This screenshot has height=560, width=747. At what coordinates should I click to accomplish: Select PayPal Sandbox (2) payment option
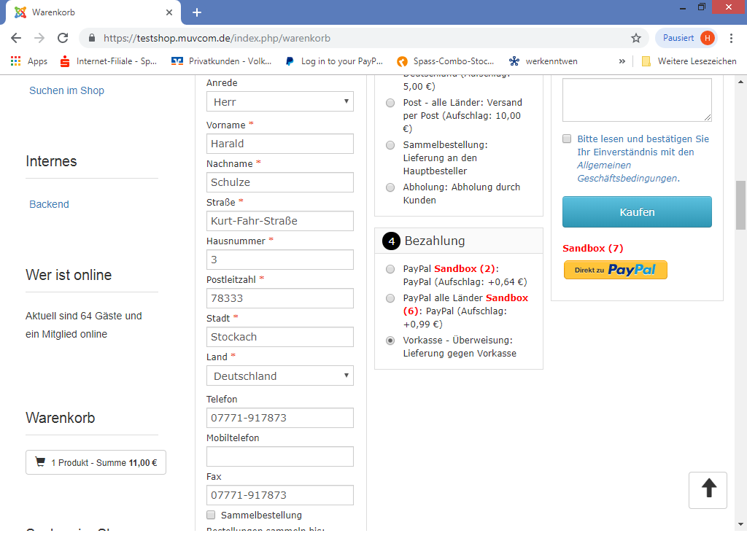(x=390, y=268)
